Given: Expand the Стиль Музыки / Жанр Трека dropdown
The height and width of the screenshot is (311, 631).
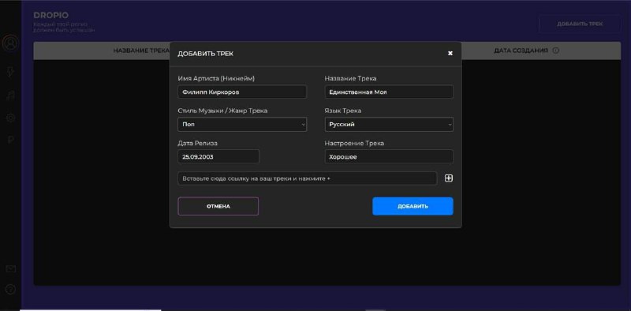Looking at the screenshot, I should coord(242,125).
